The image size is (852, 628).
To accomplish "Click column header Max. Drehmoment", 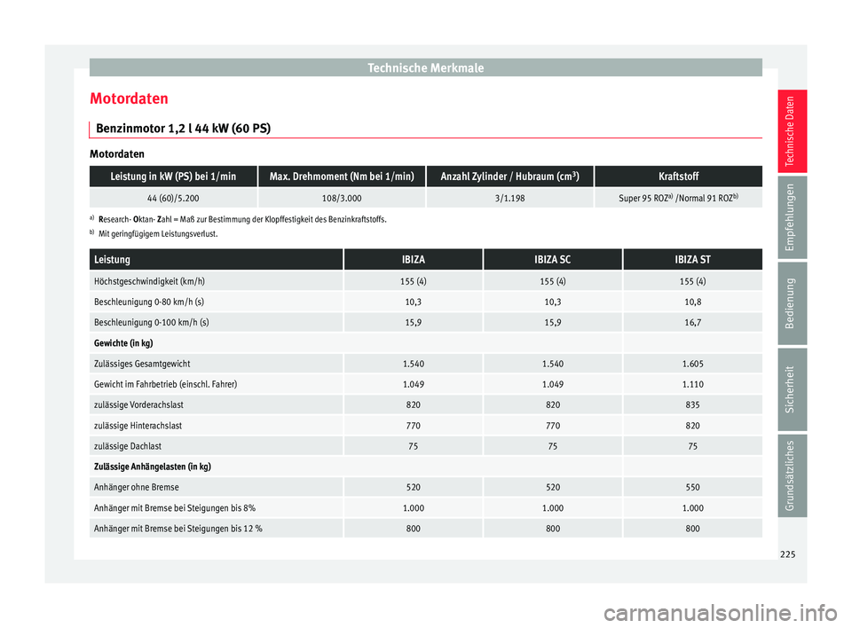I will 342,177.
